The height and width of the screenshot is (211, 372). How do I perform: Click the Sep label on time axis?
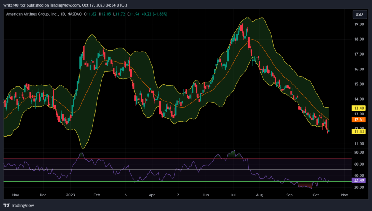coord(290,195)
